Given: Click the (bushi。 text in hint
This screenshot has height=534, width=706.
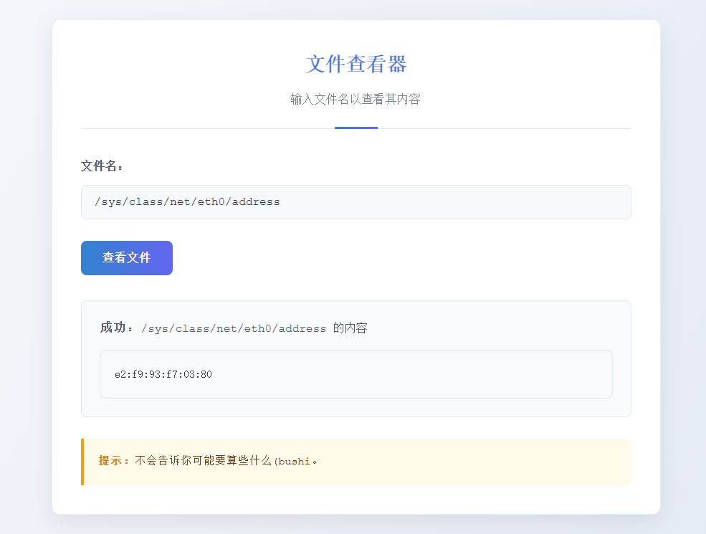Looking at the screenshot, I should coord(295,461).
